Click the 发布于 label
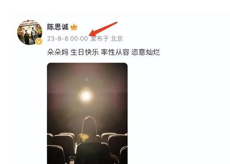 pos(100,39)
